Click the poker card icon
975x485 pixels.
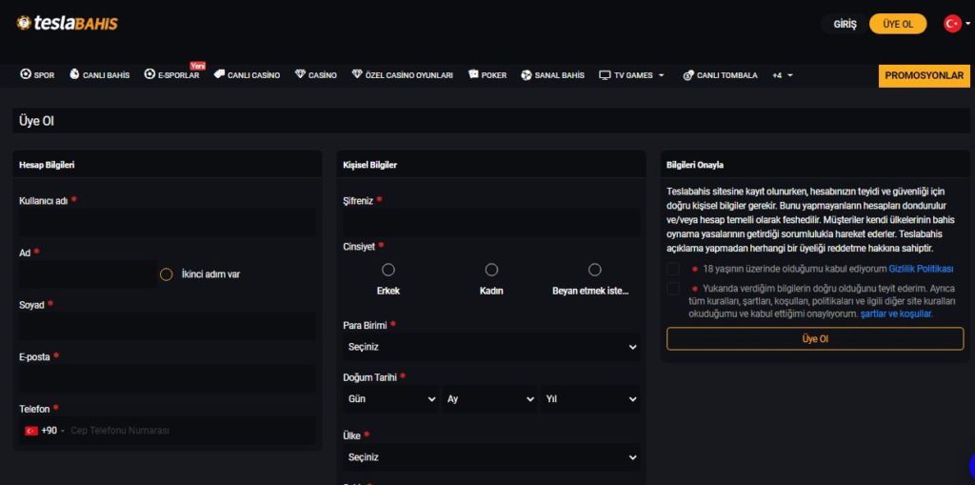click(474, 74)
